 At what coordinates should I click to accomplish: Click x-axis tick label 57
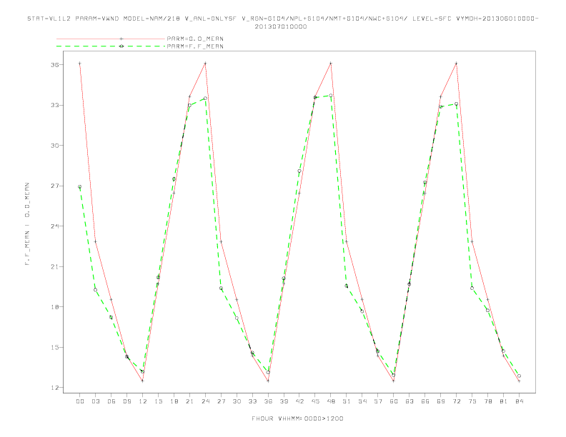tap(378, 401)
